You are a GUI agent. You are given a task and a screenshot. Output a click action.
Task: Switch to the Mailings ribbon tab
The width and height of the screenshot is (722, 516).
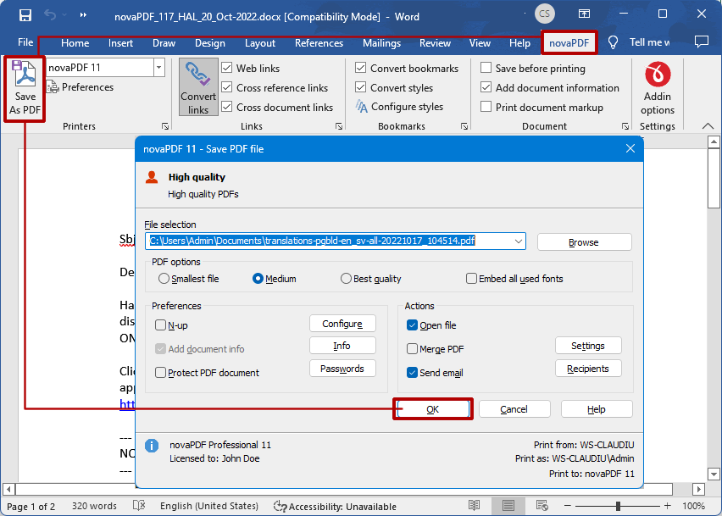(x=381, y=42)
